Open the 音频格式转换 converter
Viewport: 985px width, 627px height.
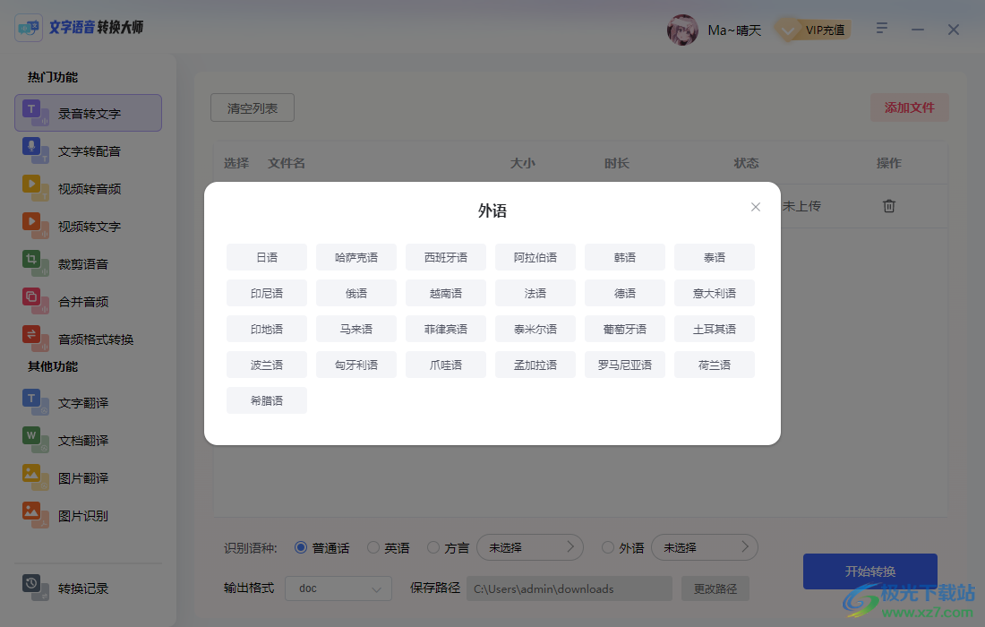coord(87,339)
